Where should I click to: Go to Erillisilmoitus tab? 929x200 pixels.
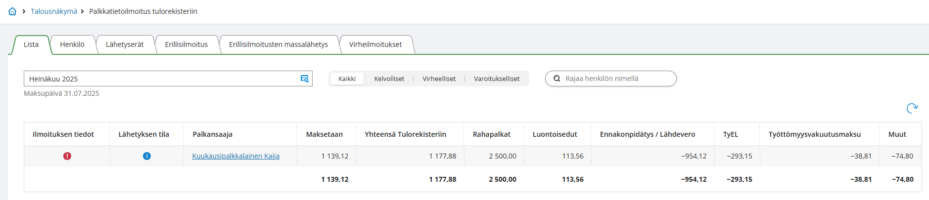pyautogui.click(x=186, y=44)
